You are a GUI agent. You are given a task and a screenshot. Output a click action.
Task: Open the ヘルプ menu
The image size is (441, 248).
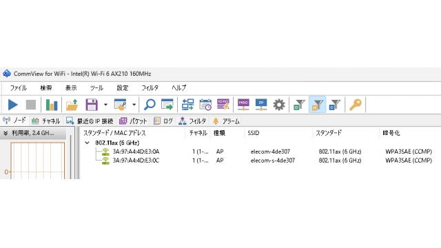[x=179, y=88]
